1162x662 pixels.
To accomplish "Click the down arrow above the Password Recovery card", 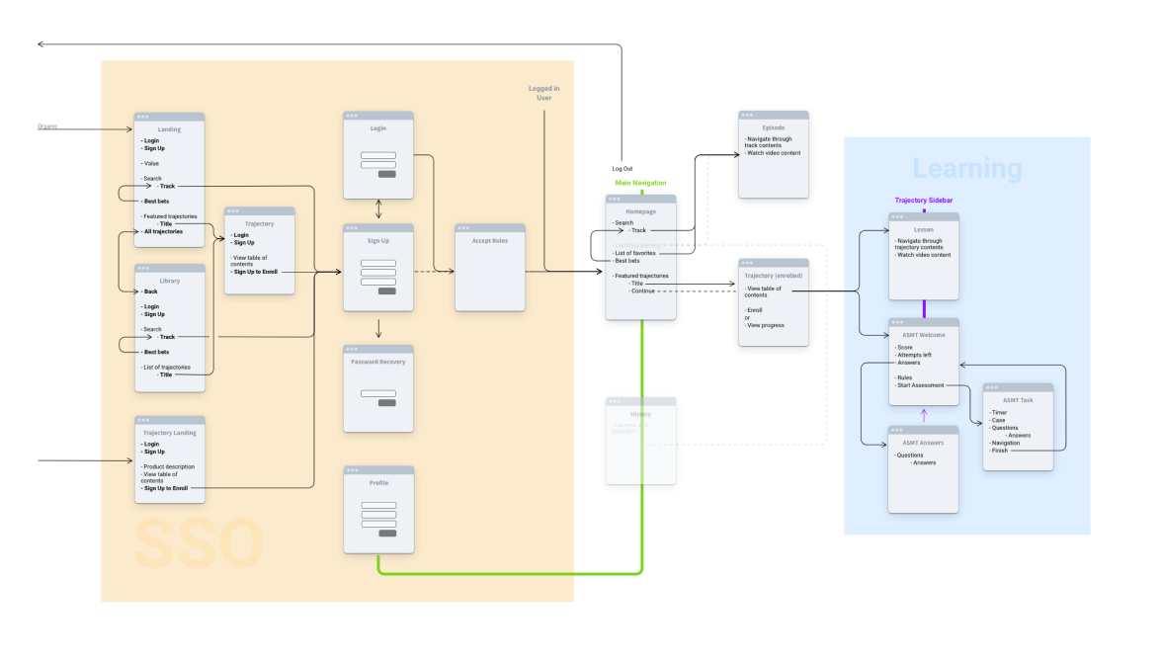I will pyautogui.click(x=378, y=329).
